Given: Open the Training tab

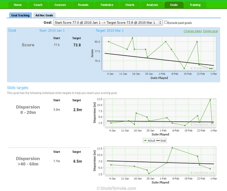Looking at the screenshot, I should (195, 5).
